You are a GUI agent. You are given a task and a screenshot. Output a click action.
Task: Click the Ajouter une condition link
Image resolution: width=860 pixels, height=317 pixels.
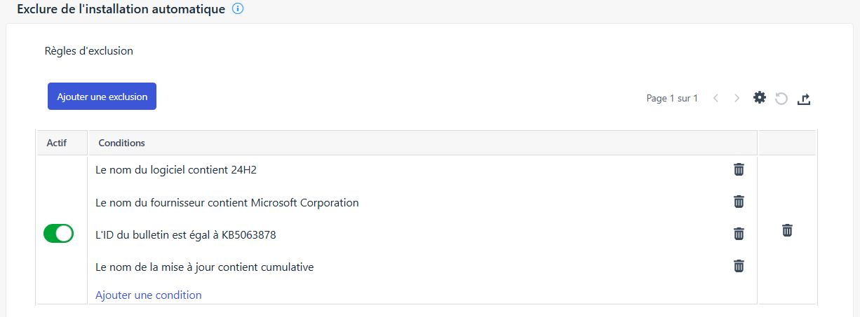tap(149, 295)
